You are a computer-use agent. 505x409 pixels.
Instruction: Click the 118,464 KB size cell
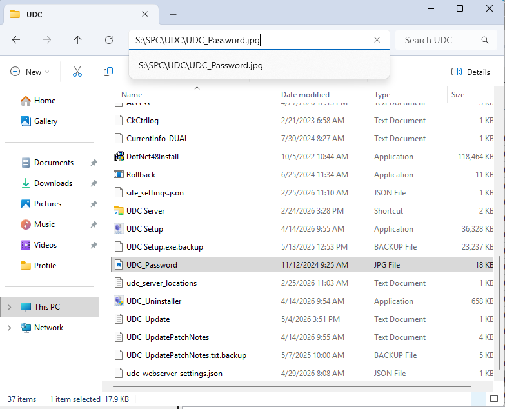pos(476,157)
